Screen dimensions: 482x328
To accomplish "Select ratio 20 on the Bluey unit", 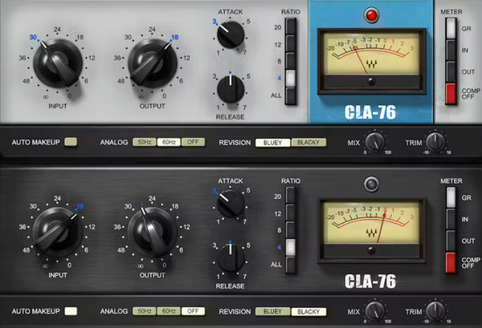I will (x=291, y=26).
